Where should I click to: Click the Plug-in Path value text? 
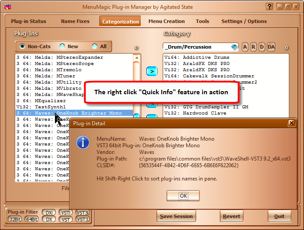(215, 159)
